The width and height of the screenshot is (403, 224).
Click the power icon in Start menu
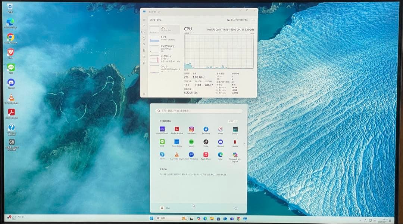pyautogui.click(x=235, y=208)
